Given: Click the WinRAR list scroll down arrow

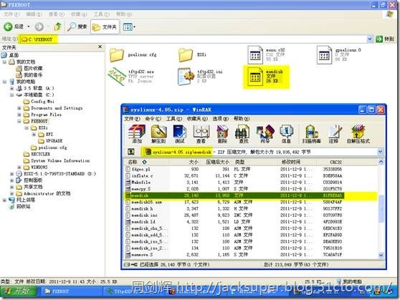Looking at the screenshot, I should (381, 255).
